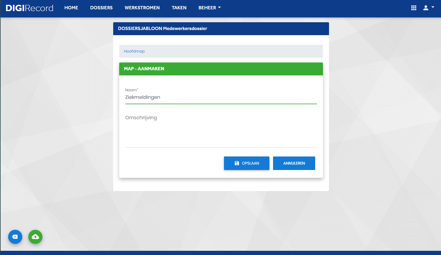Open the Dossiers menu item
Screen dimensions: 441x255
click(101, 8)
